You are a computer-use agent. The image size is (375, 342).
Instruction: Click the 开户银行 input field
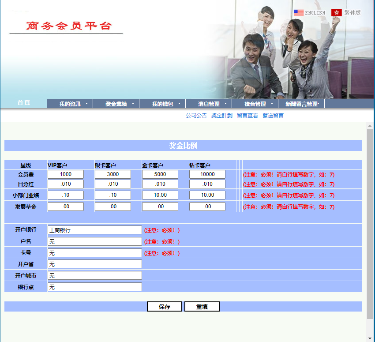coord(95,230)
